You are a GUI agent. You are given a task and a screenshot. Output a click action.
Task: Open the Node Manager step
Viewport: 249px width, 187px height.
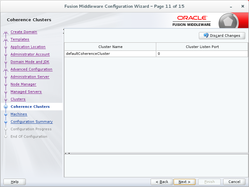pyautogui.click(x=23, y=84)
